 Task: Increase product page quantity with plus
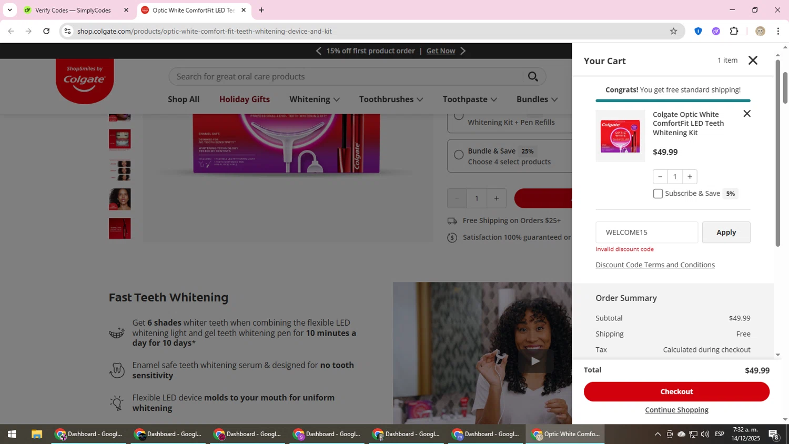[x=496, y=198]
